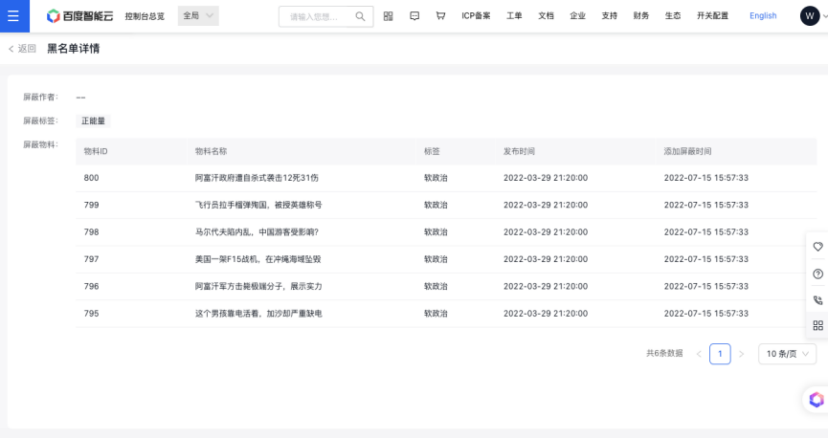Switch language to English
Screen dimensions: 828x438
[x=763, y=16]
